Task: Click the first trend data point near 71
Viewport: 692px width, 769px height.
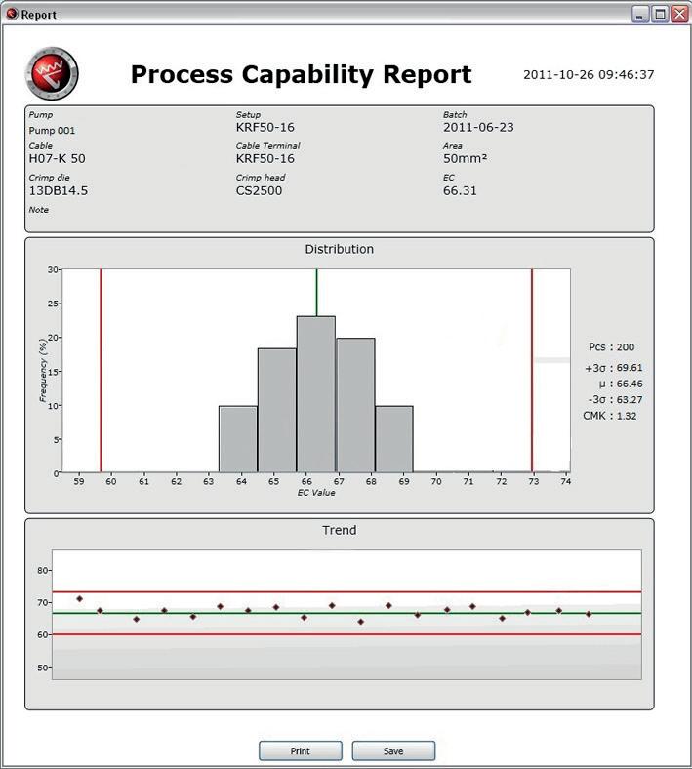Action: pyautogui.click(x=79, y=599)
